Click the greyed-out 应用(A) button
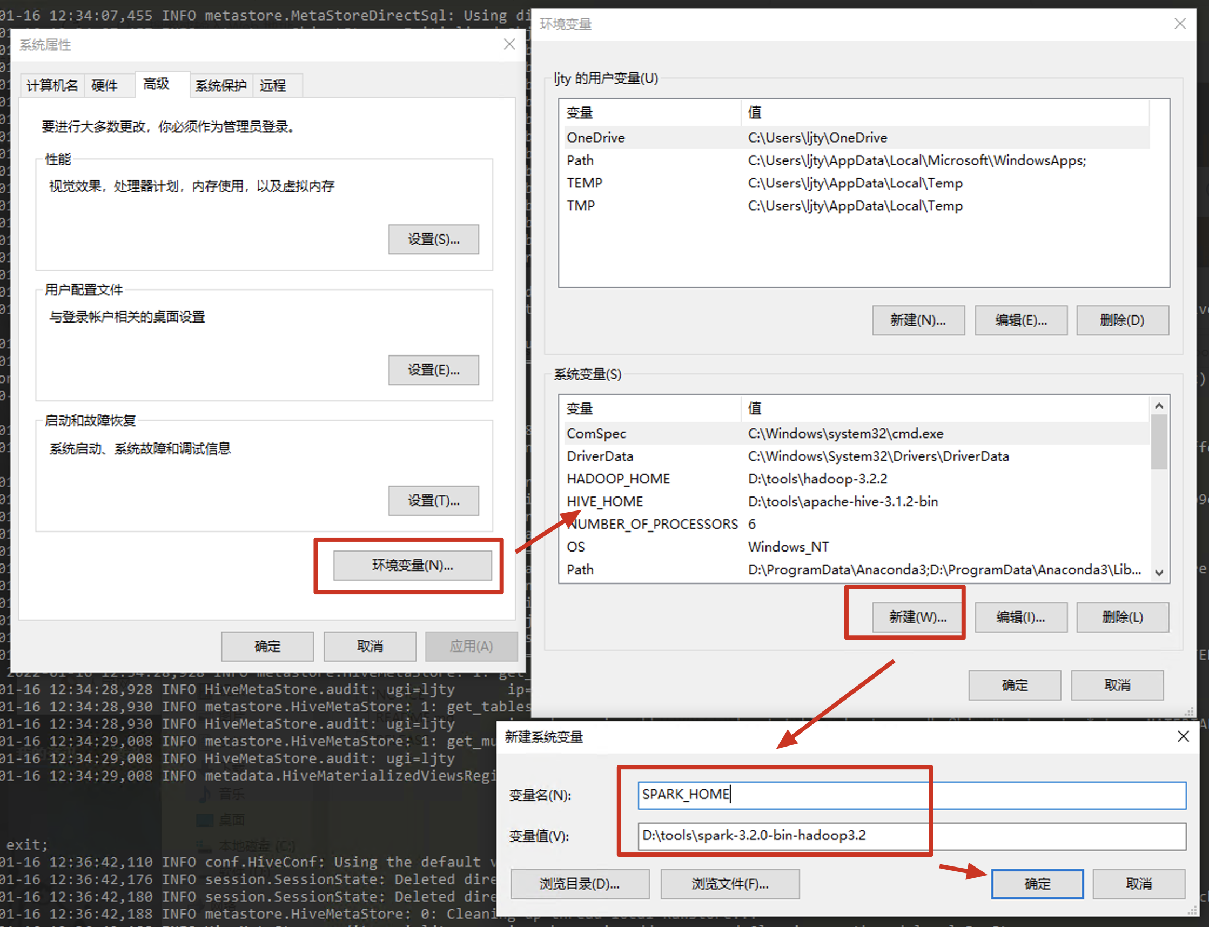 [x=472, y=647]
